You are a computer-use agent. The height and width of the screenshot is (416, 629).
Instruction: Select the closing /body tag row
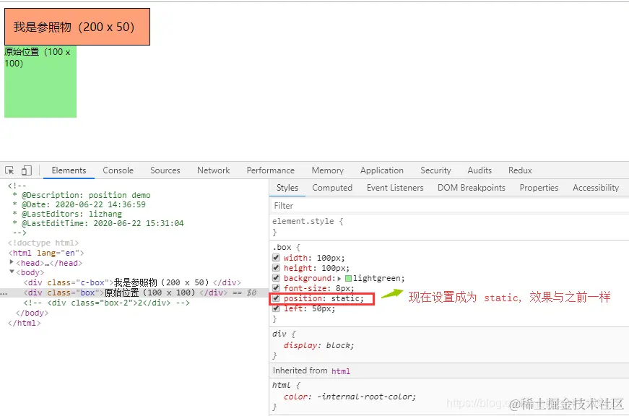(x=32, y=313)
